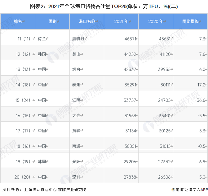Select value 31134

pyautogui.click(x=131, y=131)
